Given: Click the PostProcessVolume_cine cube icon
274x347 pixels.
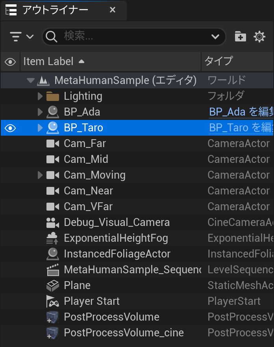Looking at the screenshot, I should 52,333.
